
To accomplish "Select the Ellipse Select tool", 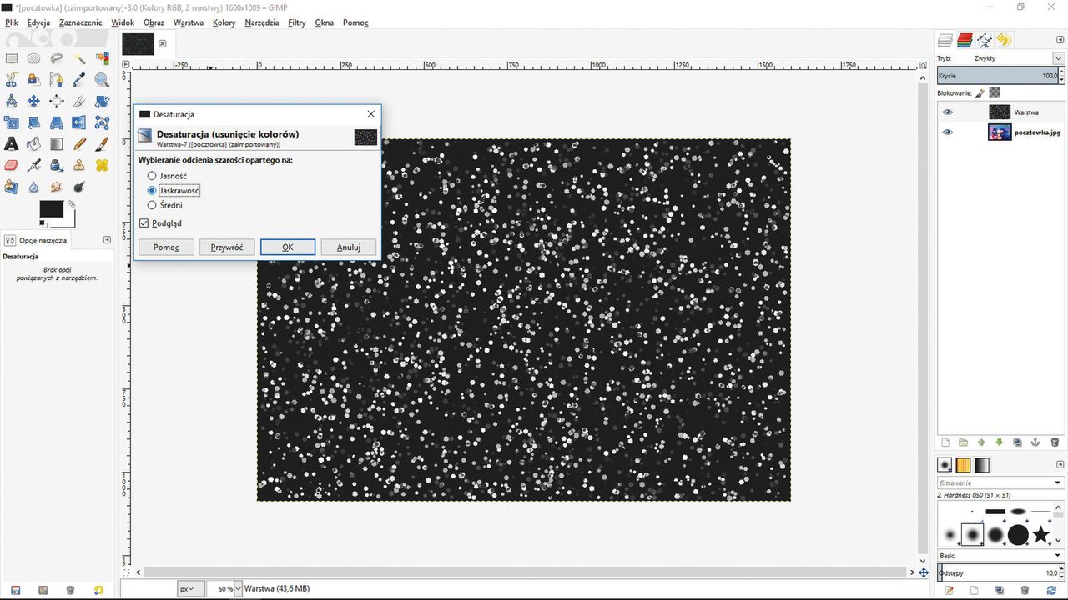I will (34, 58).
